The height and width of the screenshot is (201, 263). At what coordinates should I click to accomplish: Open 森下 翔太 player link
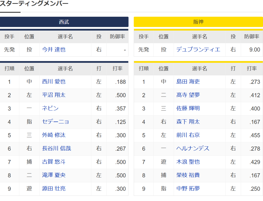tap(188, 122)
